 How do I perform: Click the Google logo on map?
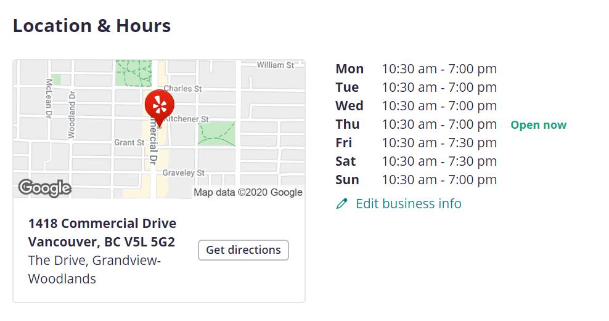click(44, 187)
